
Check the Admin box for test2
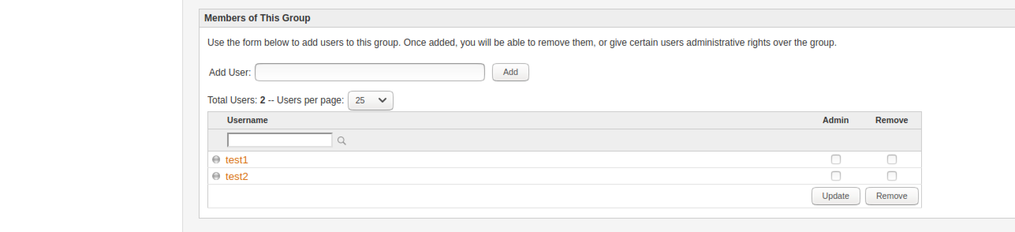[836, 176]
